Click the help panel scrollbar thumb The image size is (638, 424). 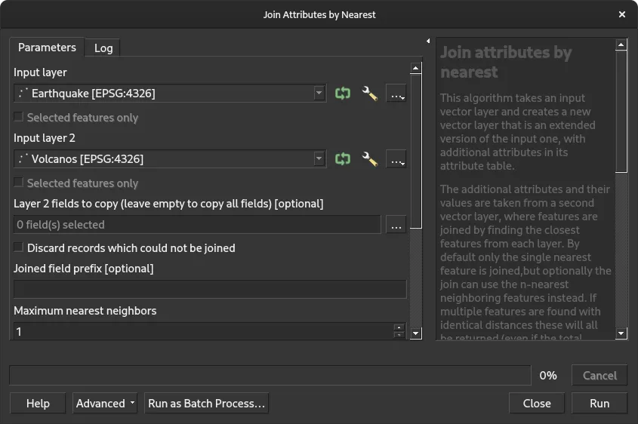[621, 112]
